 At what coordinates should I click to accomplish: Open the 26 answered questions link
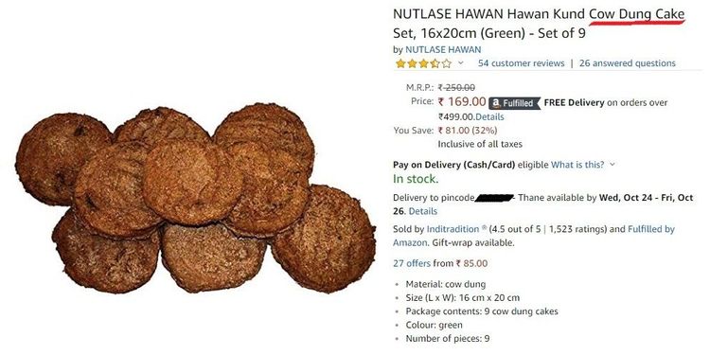627,63
